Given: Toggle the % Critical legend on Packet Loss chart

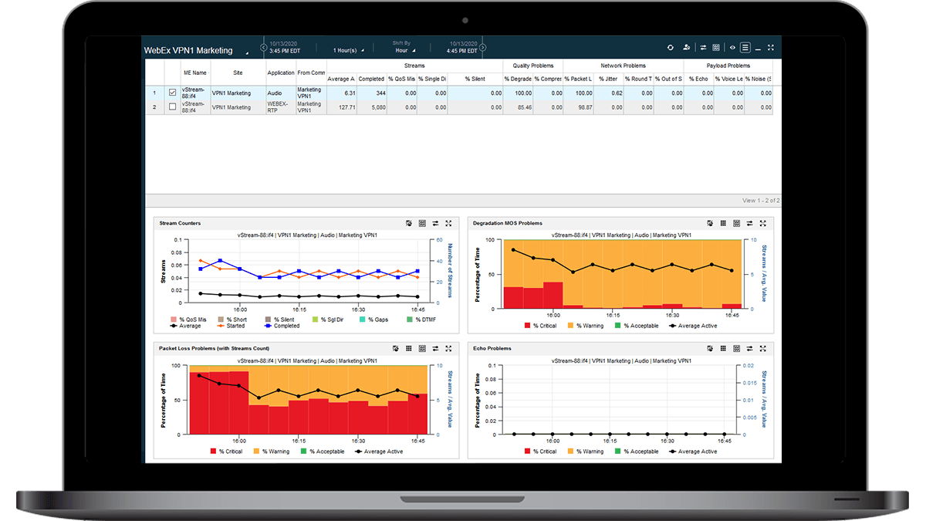Looking at the screenshot, I should (223, 452).
